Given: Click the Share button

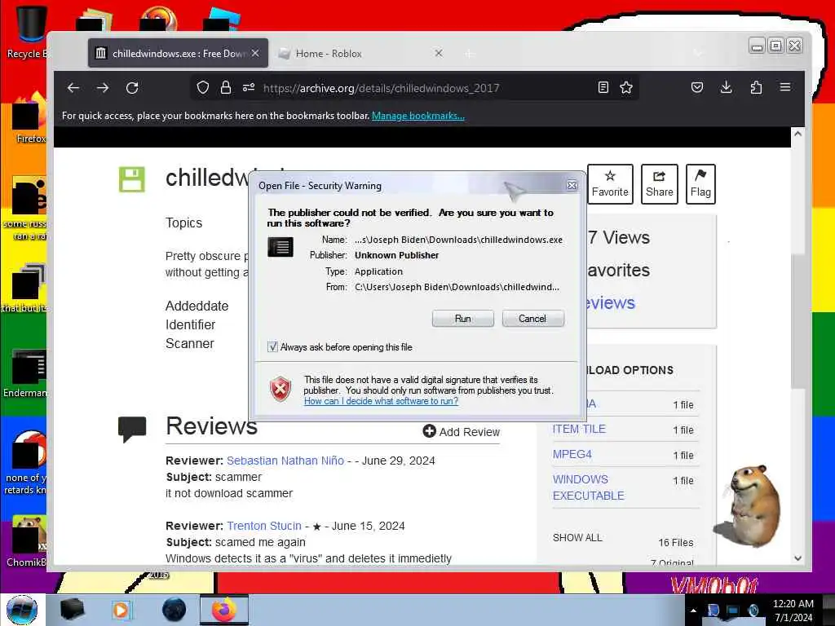Looking at the screenshot, I should pyautogui.click(x=659, y=184).
